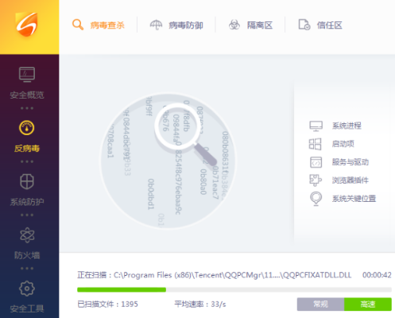This screenshot has width=395, height=318.
Task: Go to 安全概览 in sidebar
Action: pos(27,95)
